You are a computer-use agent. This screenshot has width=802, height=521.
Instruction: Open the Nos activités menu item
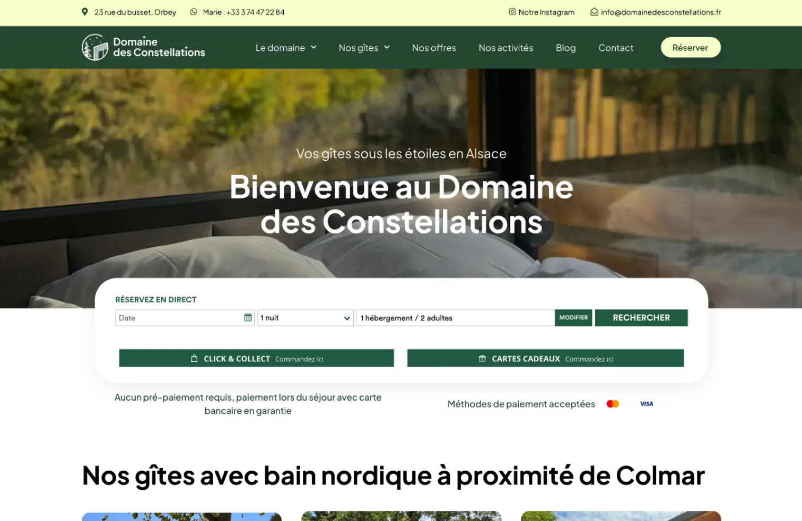506,48
